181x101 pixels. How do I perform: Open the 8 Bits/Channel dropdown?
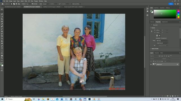point(162,43)
